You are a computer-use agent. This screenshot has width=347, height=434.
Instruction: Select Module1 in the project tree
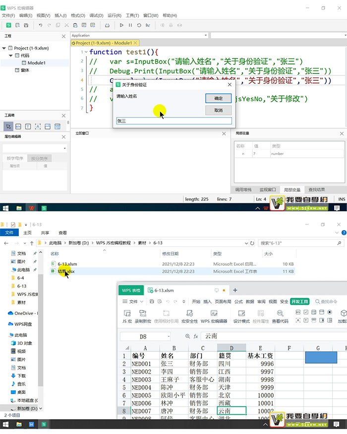coord(36,63)
